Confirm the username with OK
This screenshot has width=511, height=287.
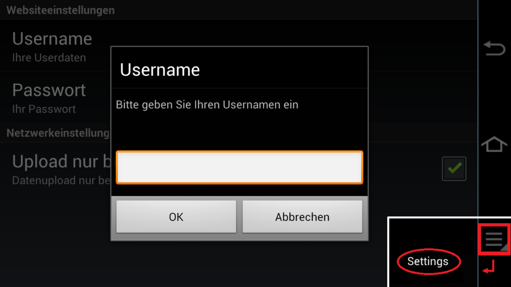pos(176,216)
